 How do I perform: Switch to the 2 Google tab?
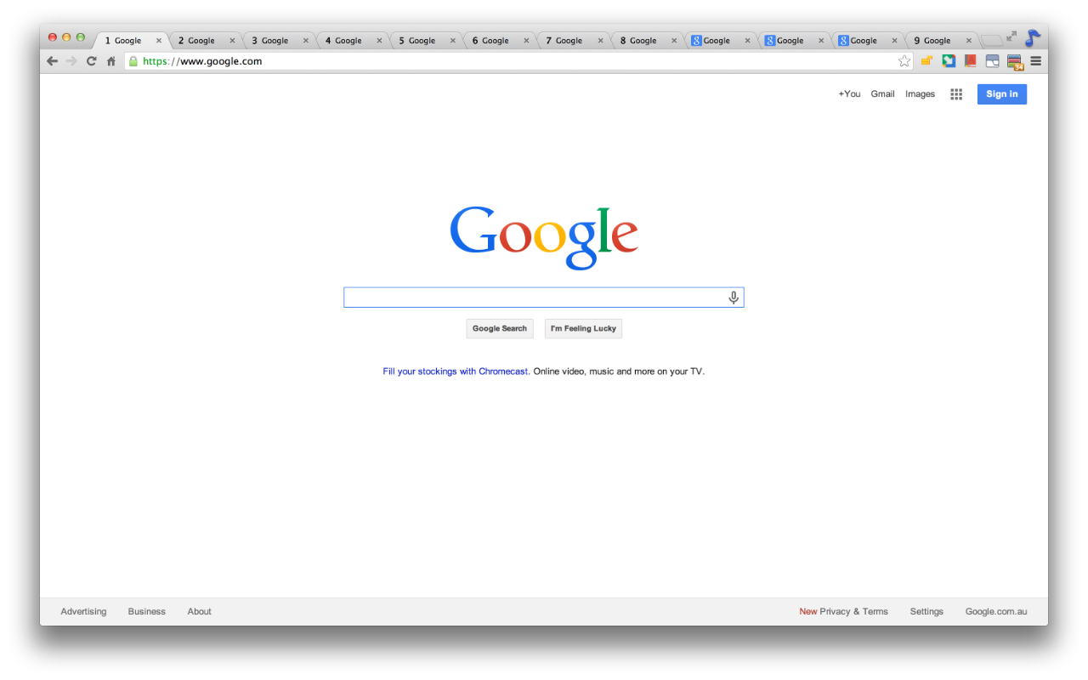(206, 41)
